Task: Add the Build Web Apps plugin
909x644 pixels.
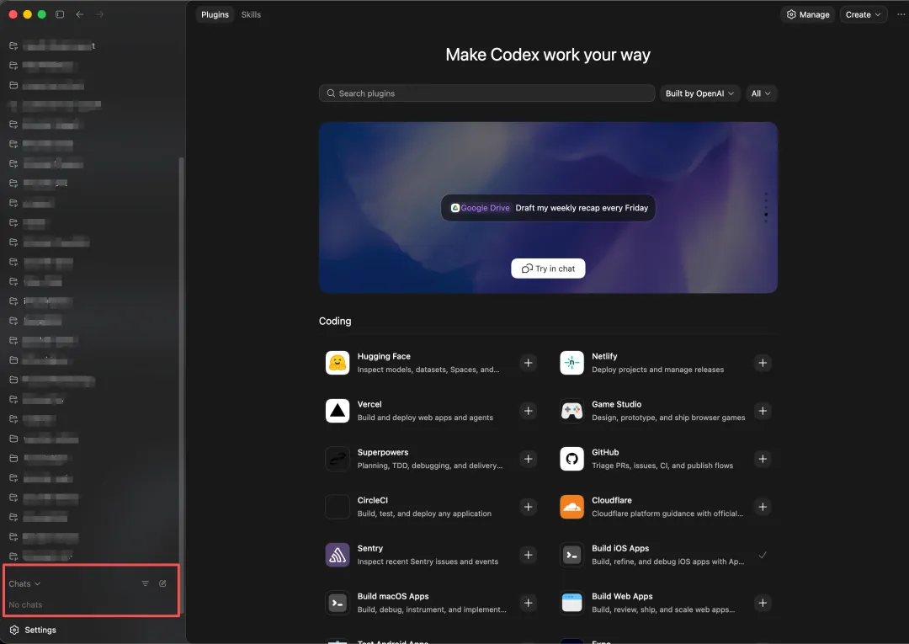Action: click(763, 603)
